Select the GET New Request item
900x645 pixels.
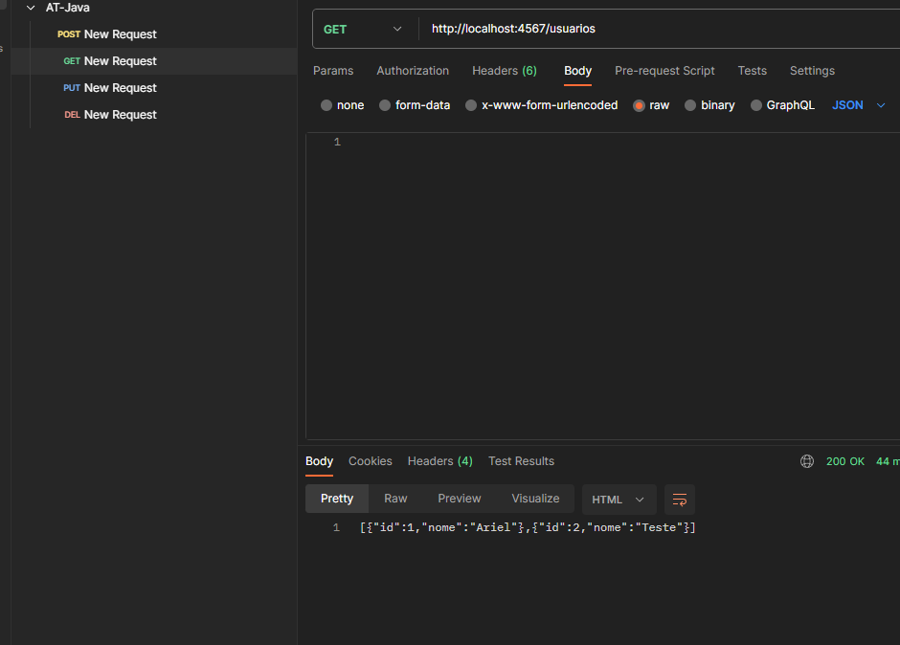click(x=154, y=61)
